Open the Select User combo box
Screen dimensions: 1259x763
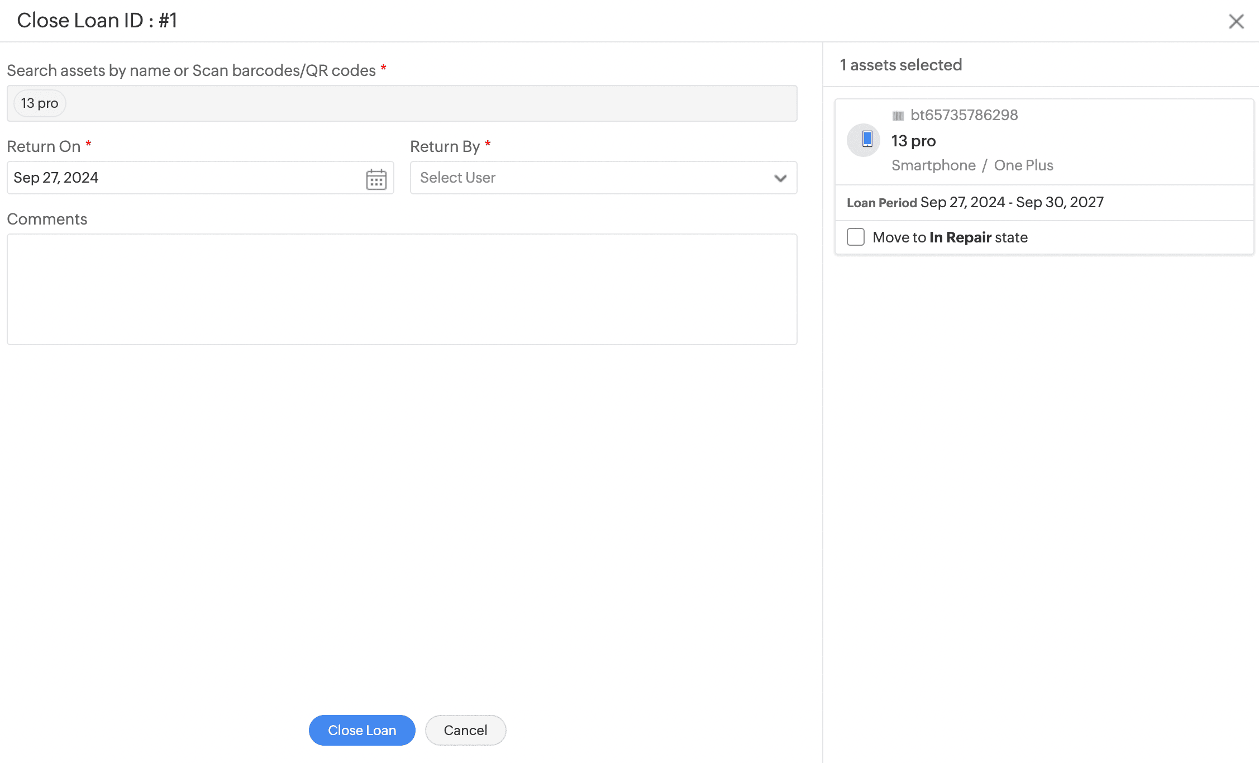coord(592,178)
